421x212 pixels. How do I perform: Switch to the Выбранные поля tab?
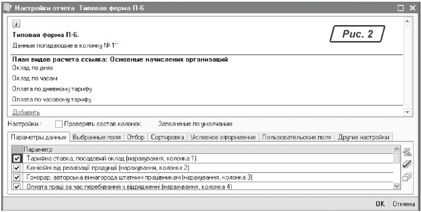click(97, 137)
